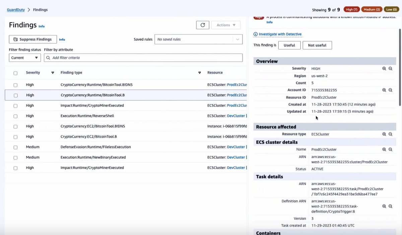Exclude filter for Resource type ECSCluster
The image size is (402, 235).
coord(391,134)
